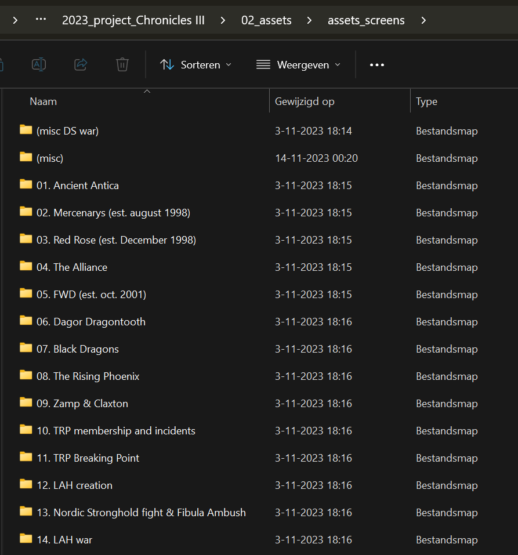
Task: Click the folder icon for 01. Ancient Antica
Action: tap(26, 184)
